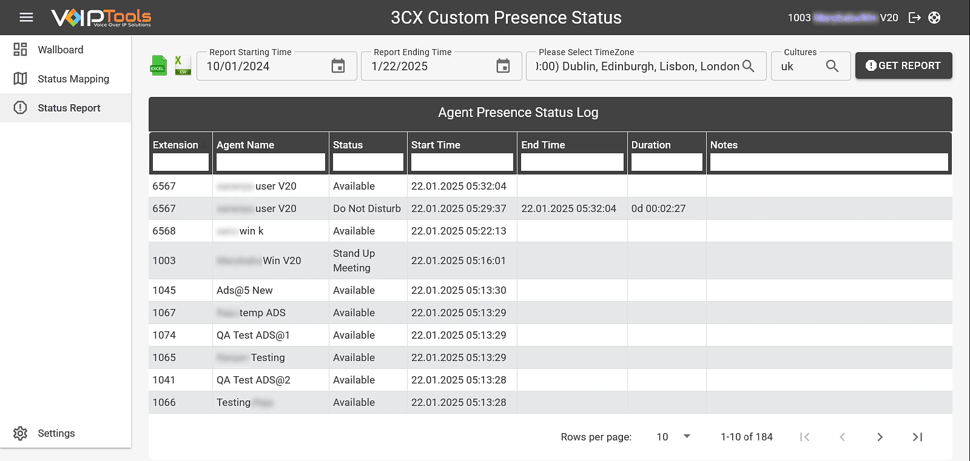
Task: Open calendar for Report Starting Time
Action: (338, 66)
